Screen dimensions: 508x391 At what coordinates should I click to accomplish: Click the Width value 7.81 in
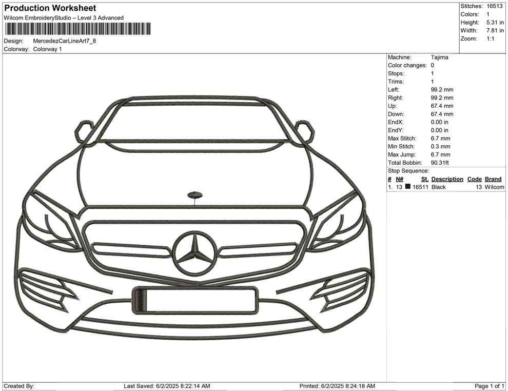[495, 30]
